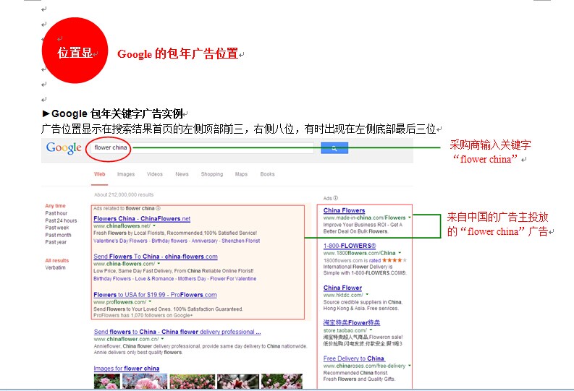Click info icon beside right-side Ads label

(x=336, y=198)
